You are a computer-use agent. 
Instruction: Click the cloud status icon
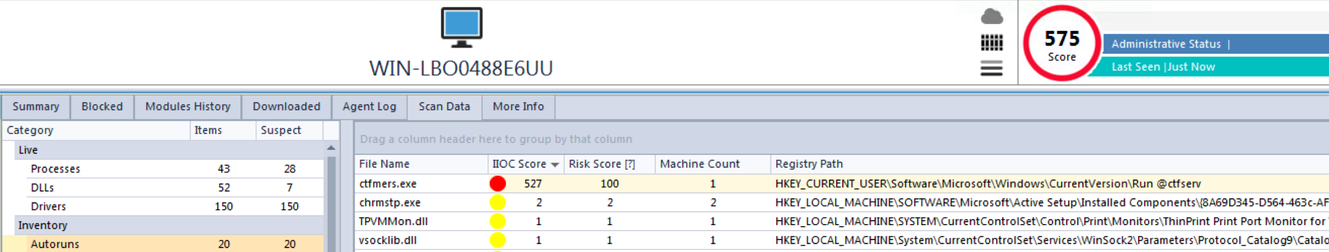pyautogui.click(x=992, y=17)
